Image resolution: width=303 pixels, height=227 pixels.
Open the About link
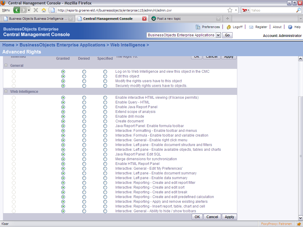(x=277, y=27)
